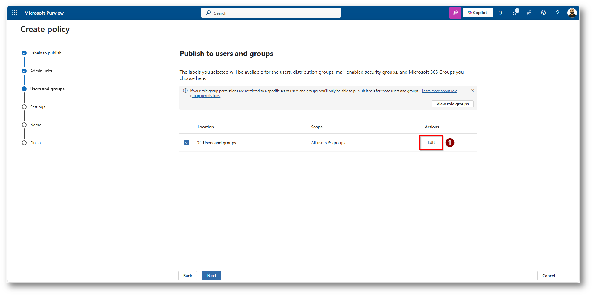Dismiss the role group info banner
This screenshot has width=593, height=296.
pyautogui.click(x=472, y=91)
